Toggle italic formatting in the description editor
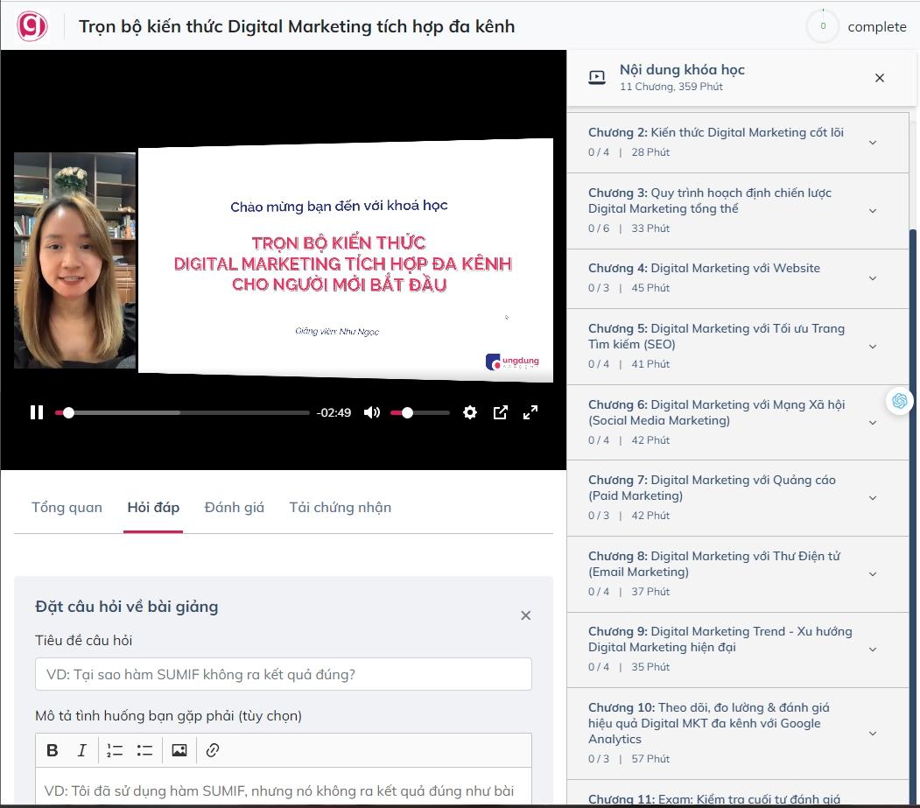920x808 pixels. pyautogui.click(x=81, y=750)
